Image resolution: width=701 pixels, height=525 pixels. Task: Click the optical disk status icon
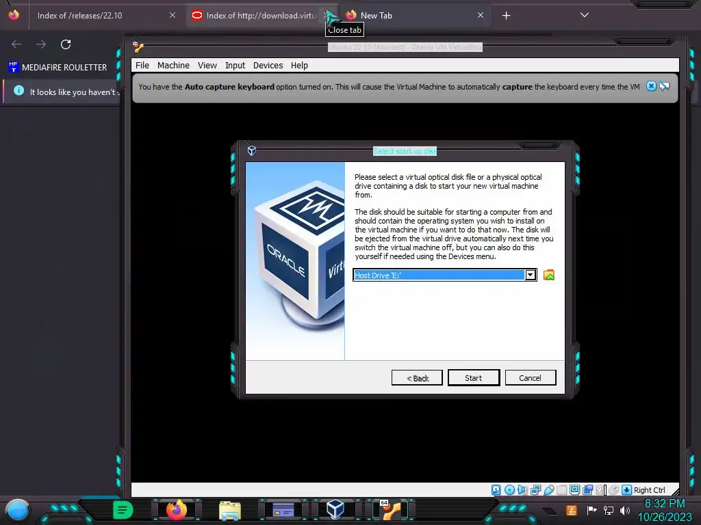coord(509,489)
